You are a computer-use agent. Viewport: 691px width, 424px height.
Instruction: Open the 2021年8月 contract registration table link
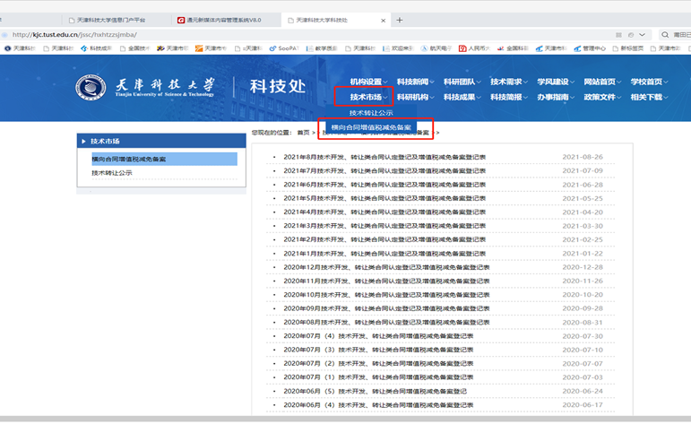384,157
